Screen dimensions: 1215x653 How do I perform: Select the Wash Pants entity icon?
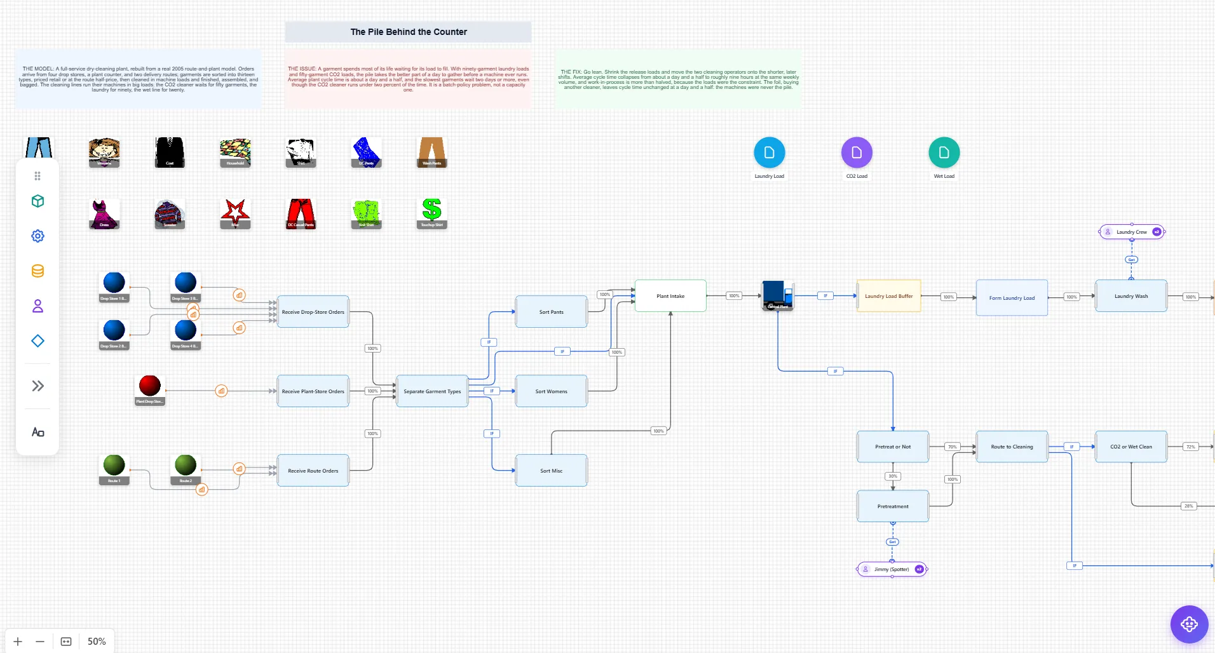431,152
